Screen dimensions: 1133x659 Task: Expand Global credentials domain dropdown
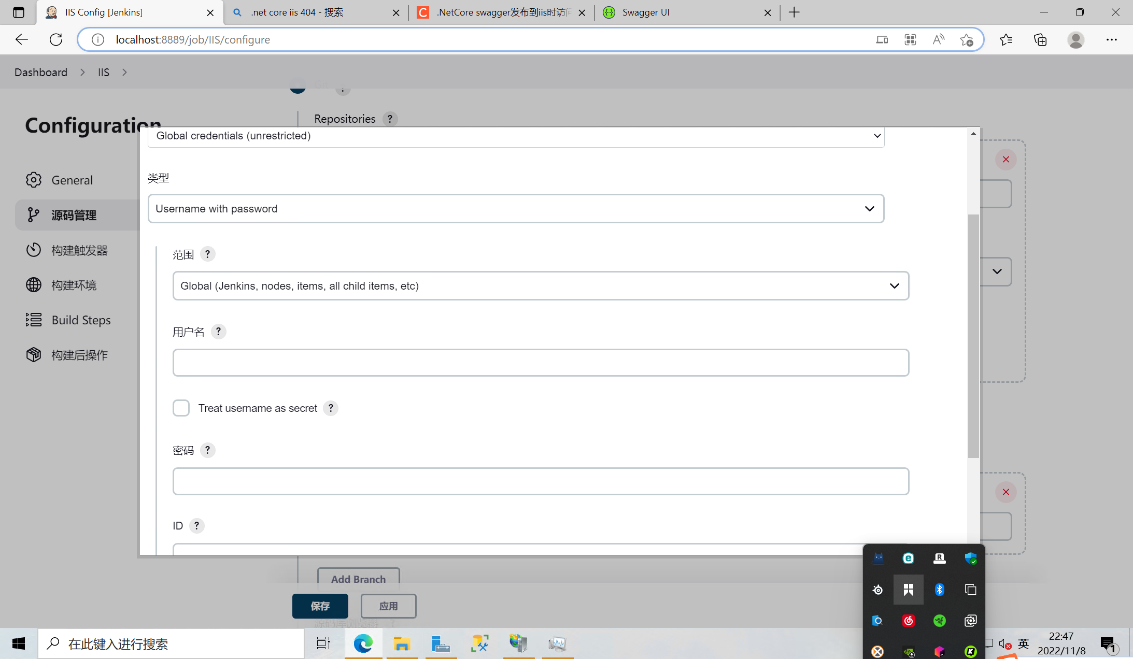coord(516,136)
